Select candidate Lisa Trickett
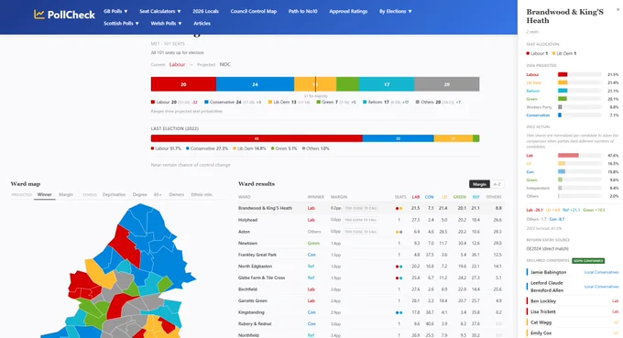The height and width of the screenshot is (338, 623). [x=543, y=311]
